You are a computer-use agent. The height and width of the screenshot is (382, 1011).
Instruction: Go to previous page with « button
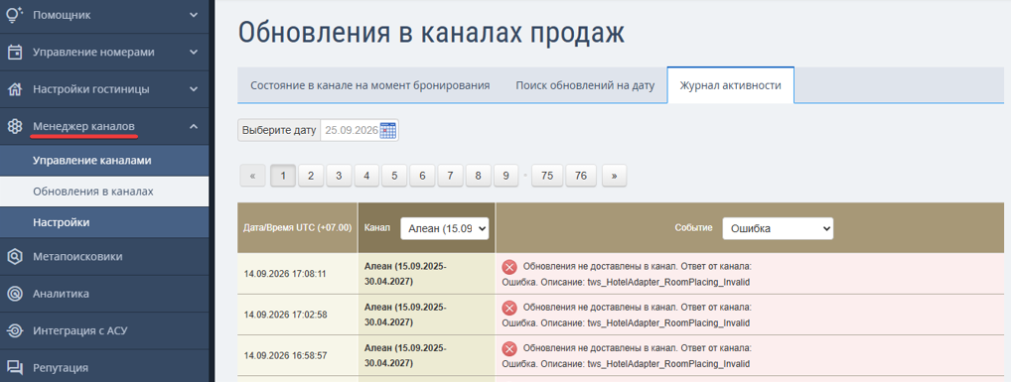tap(252, 176)
